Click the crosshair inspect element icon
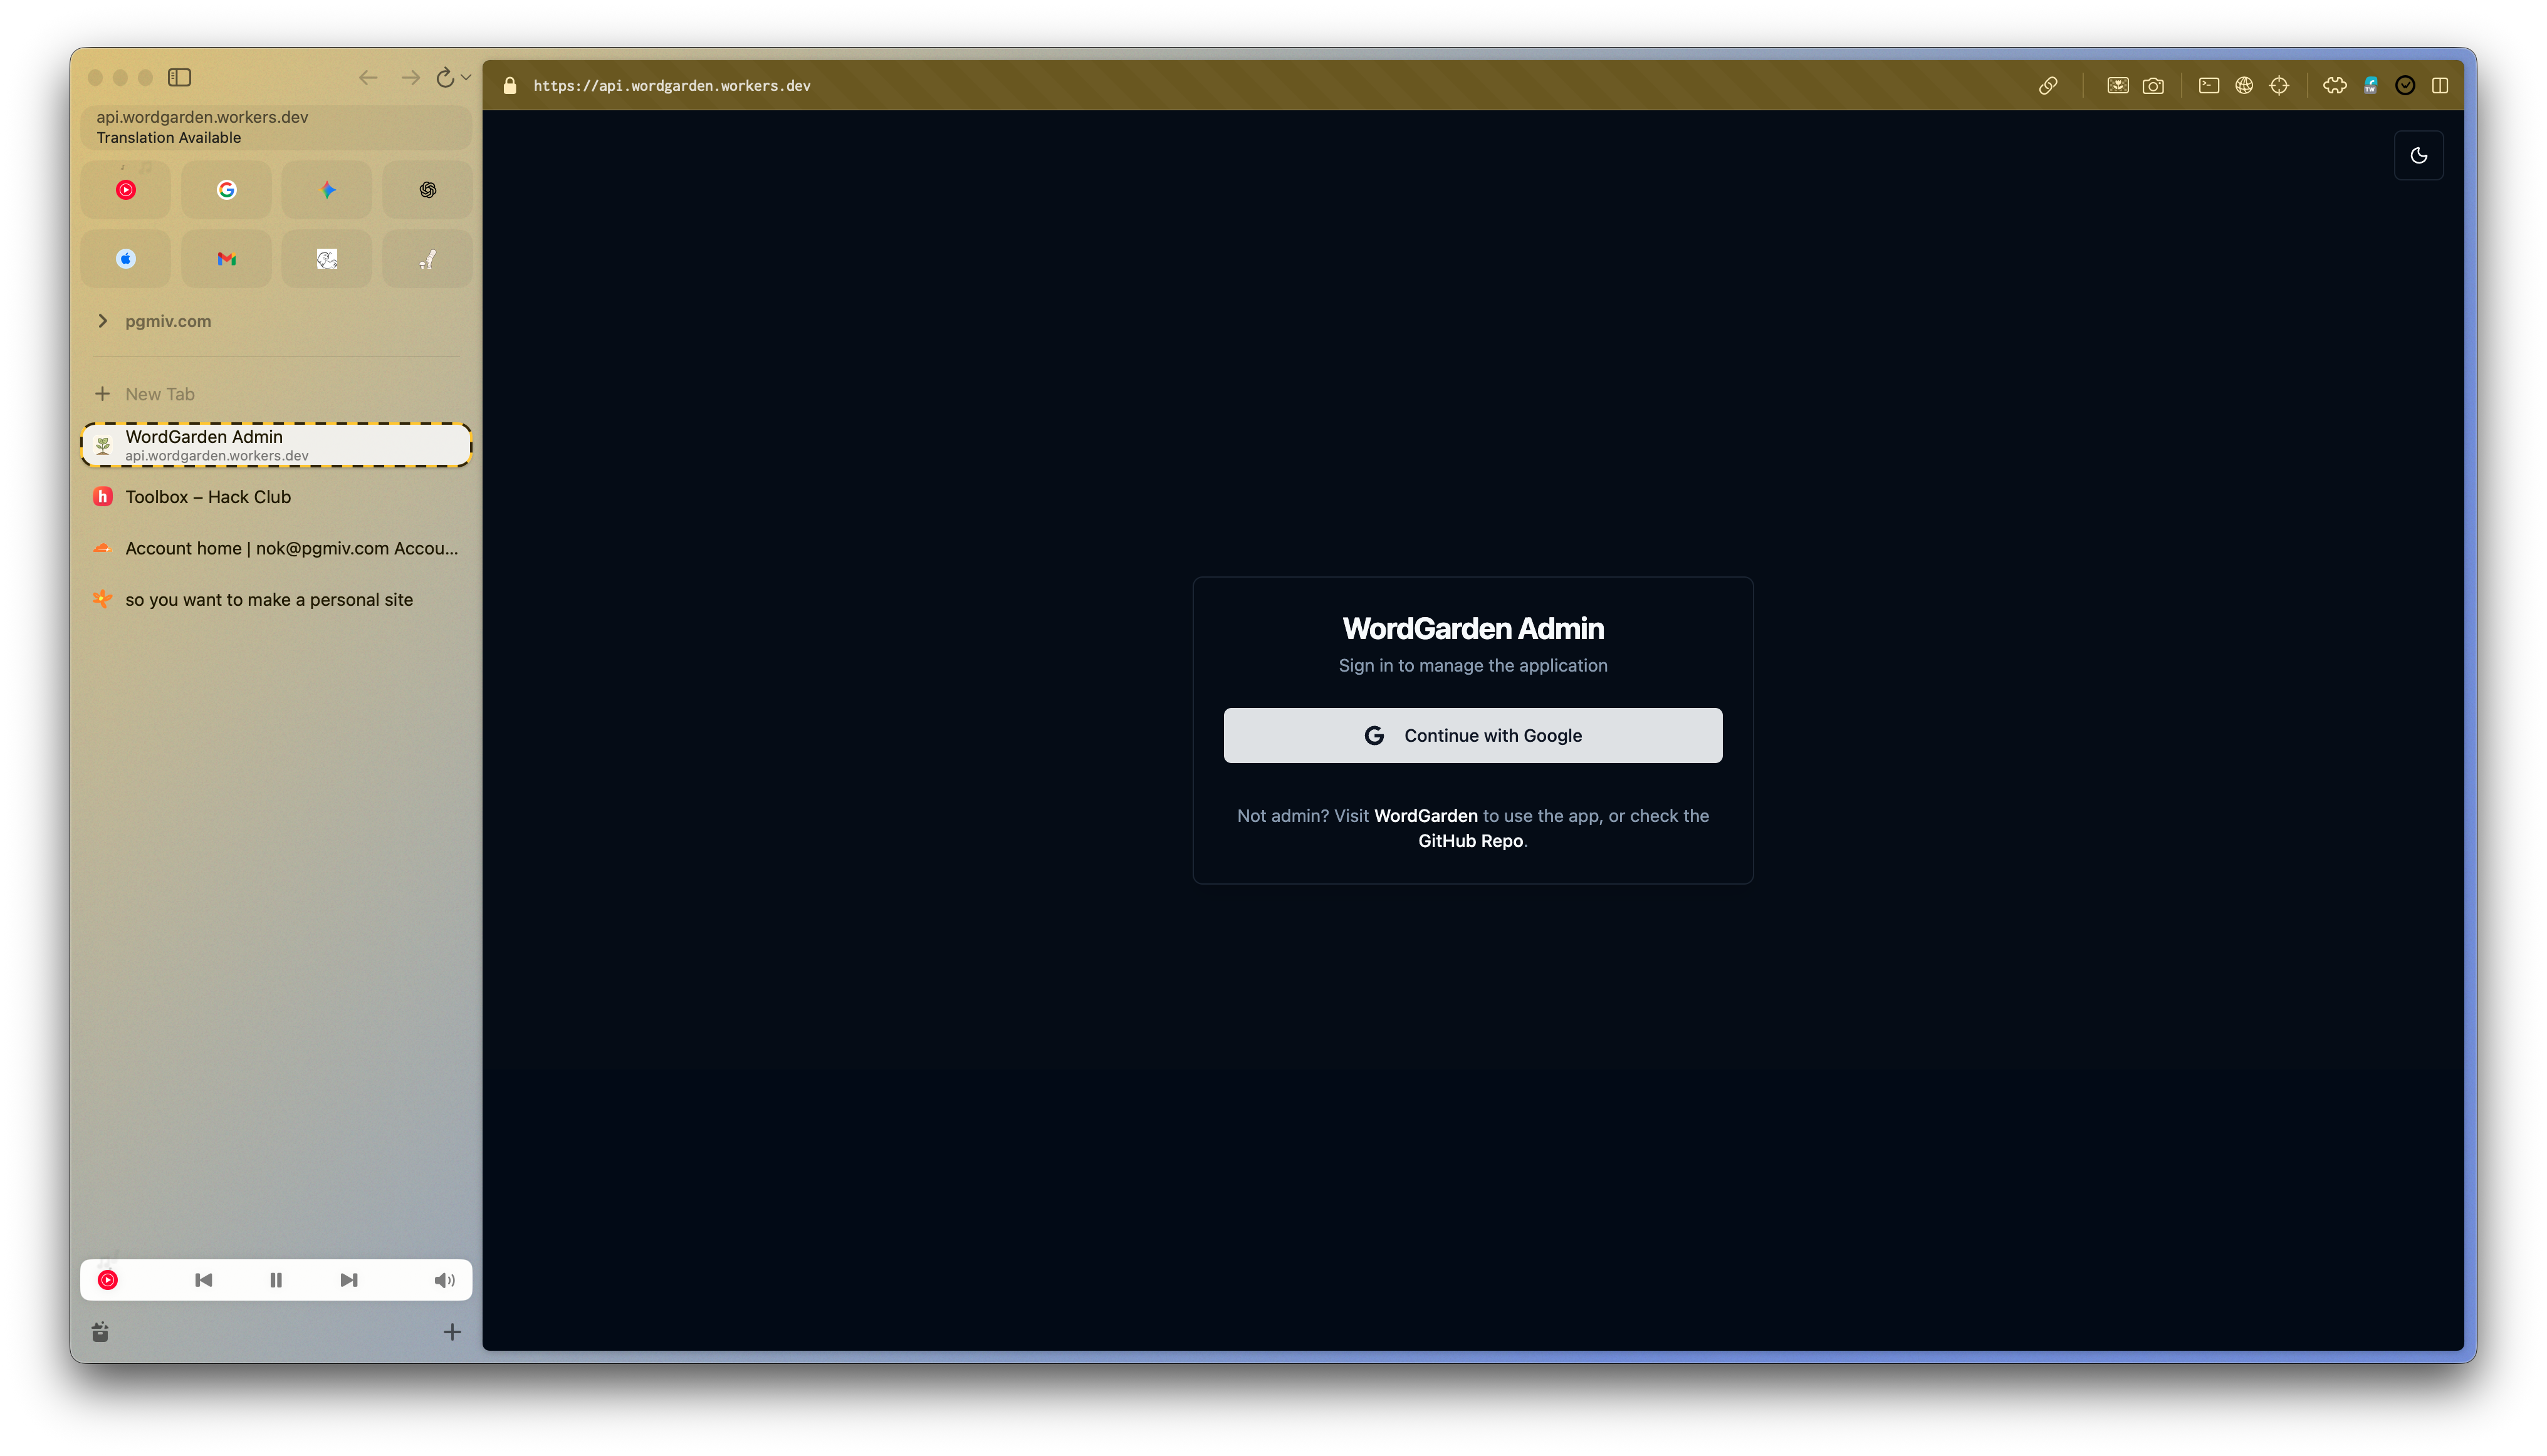2547x1456 pixels. point(2279,86)
